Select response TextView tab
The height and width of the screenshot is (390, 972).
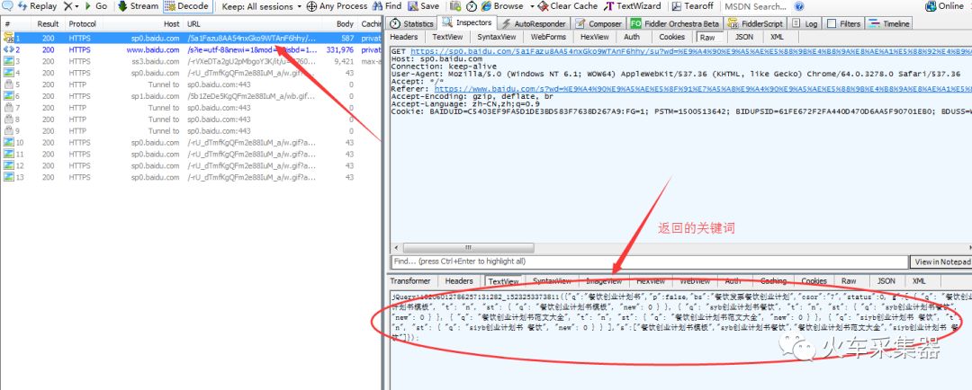[x=503, y=281]
